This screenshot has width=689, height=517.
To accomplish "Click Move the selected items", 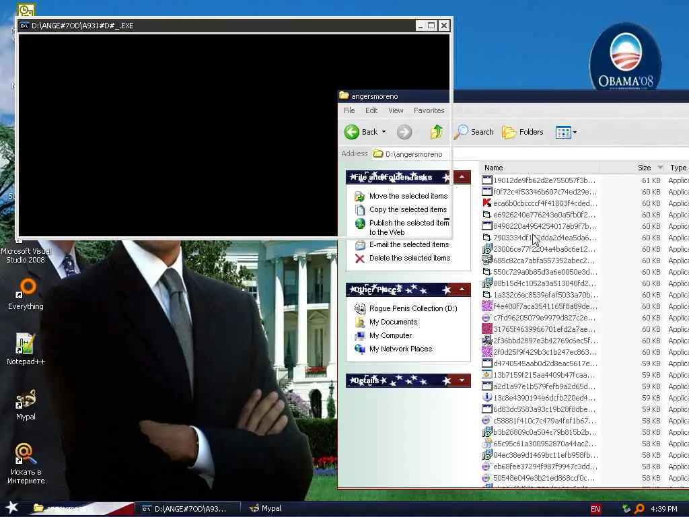I will pyautogui.click(x=408, y=196).
